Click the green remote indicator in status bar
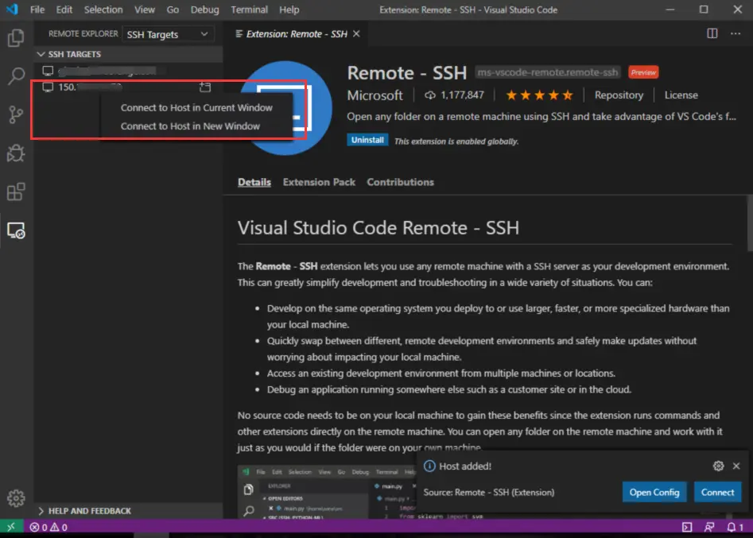This screenshot has width=753, height=538. pos(10,527)
